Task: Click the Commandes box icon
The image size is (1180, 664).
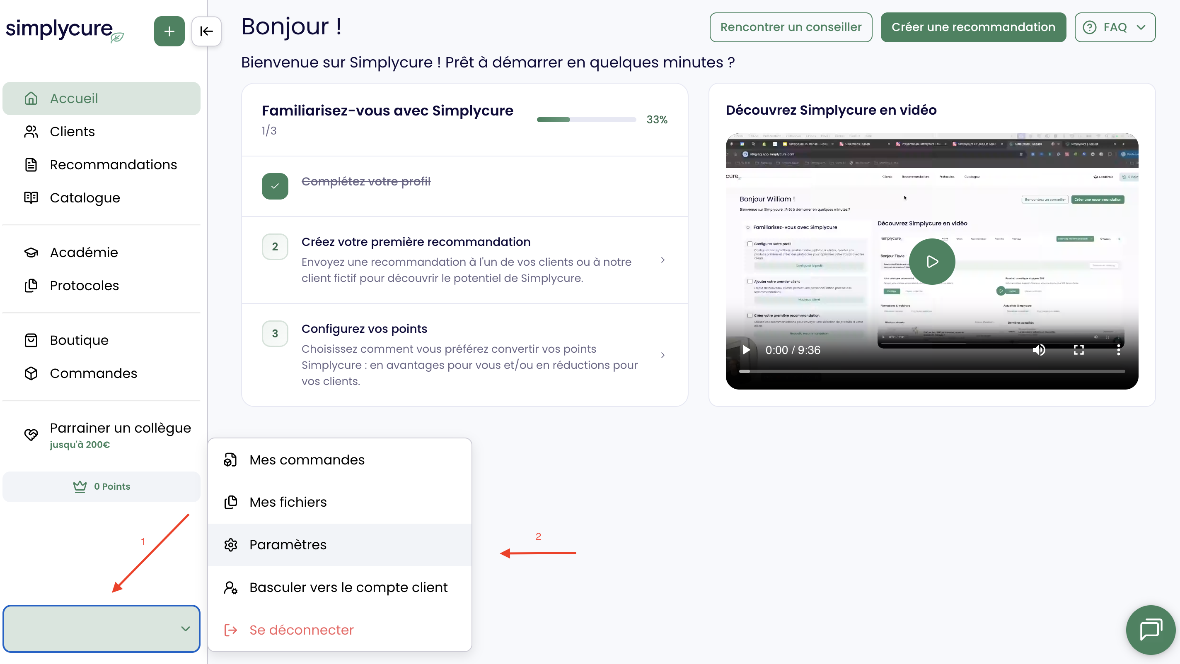Action: [x=31, y=373]
